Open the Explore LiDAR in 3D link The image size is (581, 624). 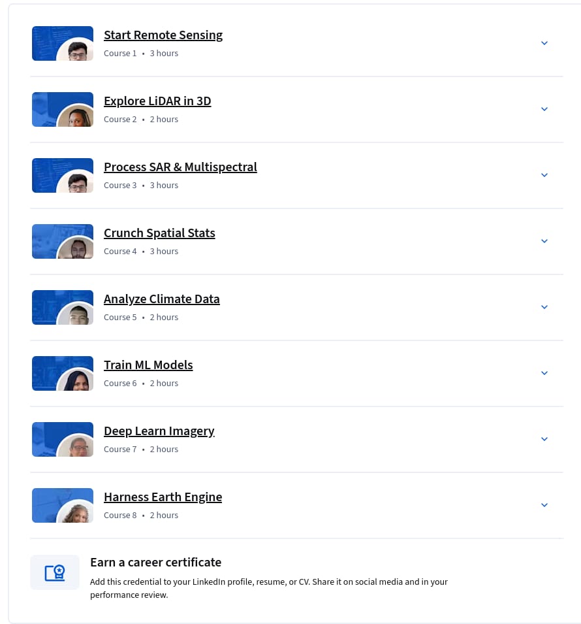coord(157,101)
